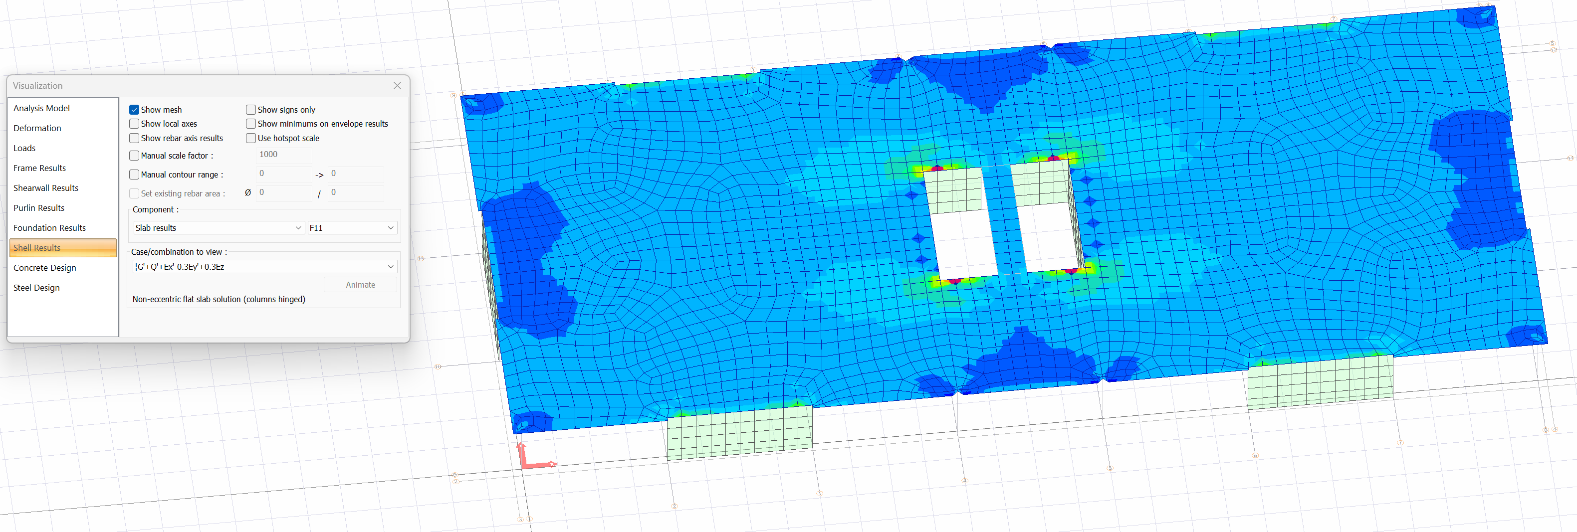Screen dimensions: 1577x532
Task: Select Foundation Results
Action: [x=49, y=227]
